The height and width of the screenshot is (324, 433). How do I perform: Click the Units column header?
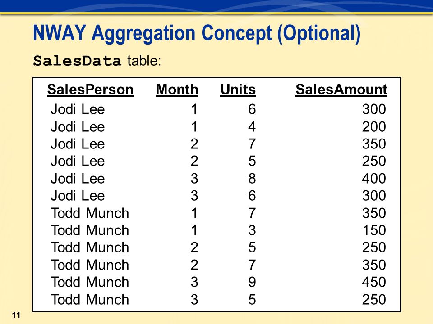(x=238, y=90)
